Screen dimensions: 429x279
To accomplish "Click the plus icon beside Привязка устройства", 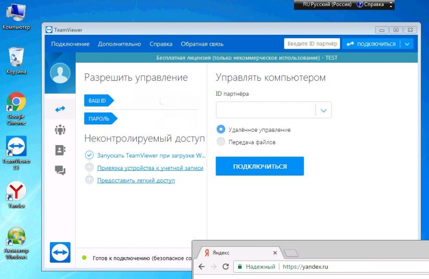I will (89, 168).
